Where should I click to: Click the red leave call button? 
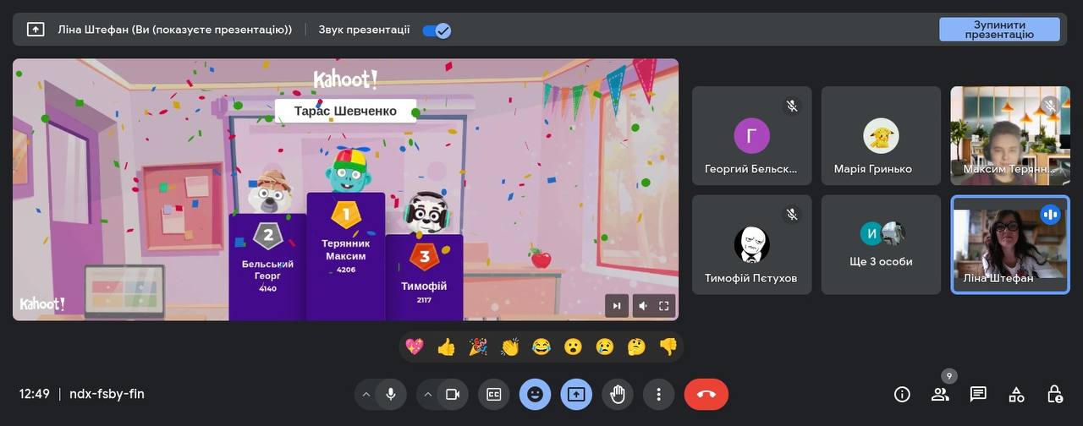pos(706,394)
